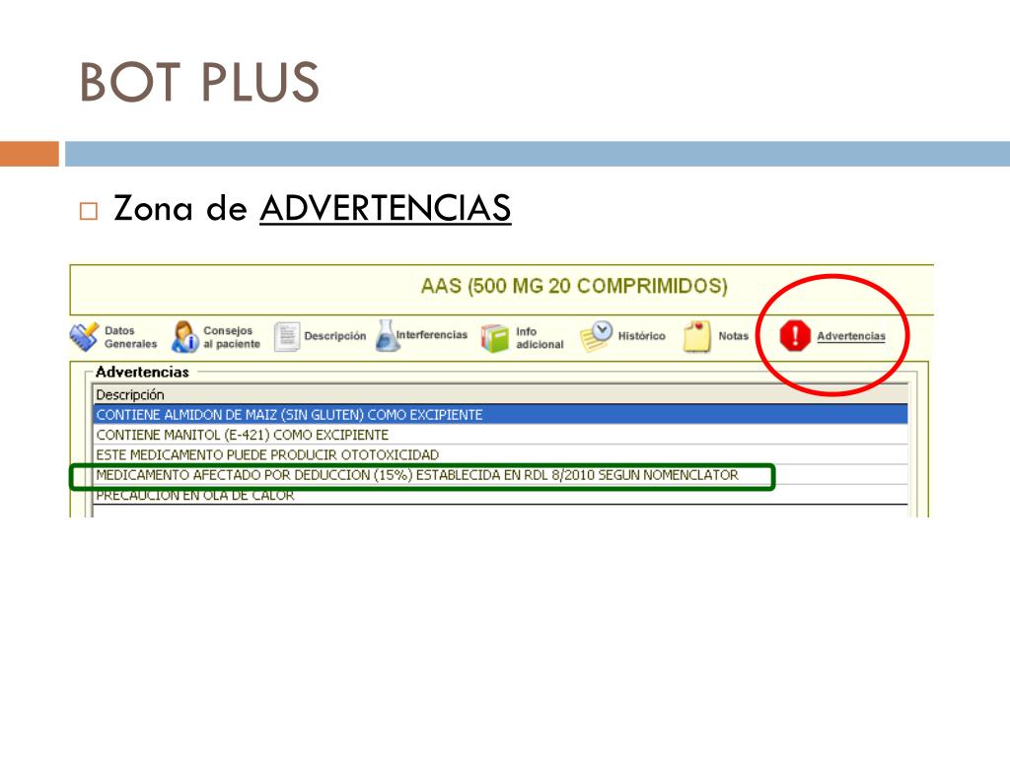Click the Descripción document icon

click(x=287, y=337)
